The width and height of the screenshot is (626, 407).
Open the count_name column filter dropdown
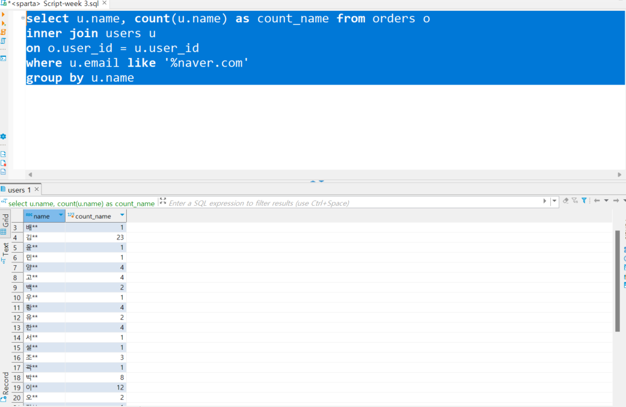point(122,215)
